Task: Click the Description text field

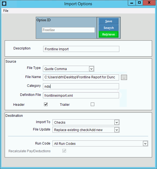Action: [x=81, y=49]
